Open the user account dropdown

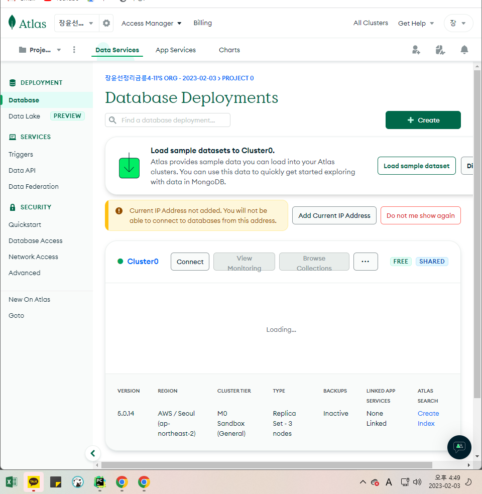(x=458, y=23)
